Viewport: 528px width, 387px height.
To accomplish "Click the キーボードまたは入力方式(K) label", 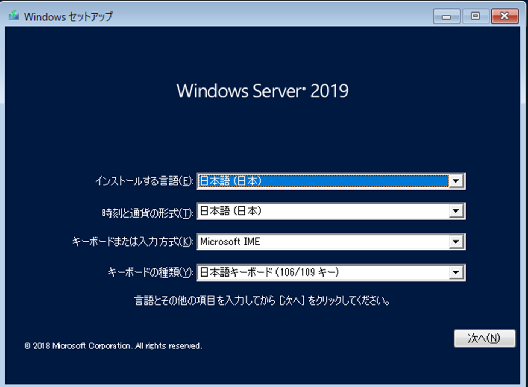I will coord(132,242).
